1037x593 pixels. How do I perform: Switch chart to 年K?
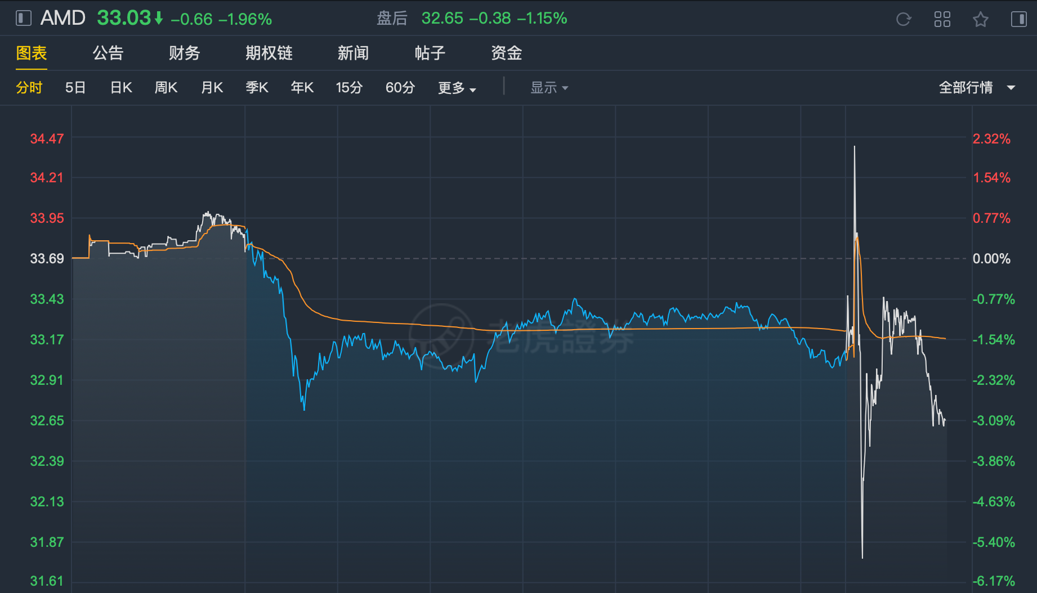pos(302,88)
